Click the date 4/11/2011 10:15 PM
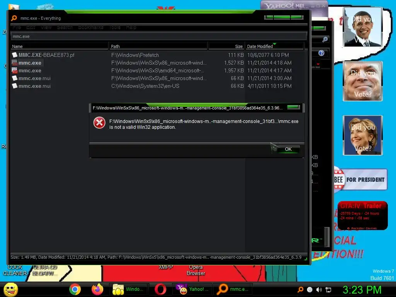Image resolution: width=396 pixels, height=297 pixels. coord(270,86)
